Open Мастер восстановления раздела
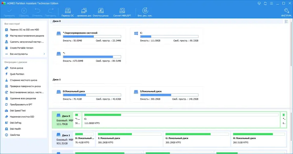This screenshot has height=154, width=293. click(25, 36)
